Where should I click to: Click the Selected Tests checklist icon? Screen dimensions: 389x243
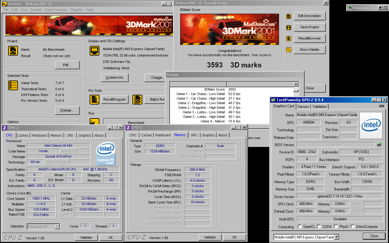point(13,85)
